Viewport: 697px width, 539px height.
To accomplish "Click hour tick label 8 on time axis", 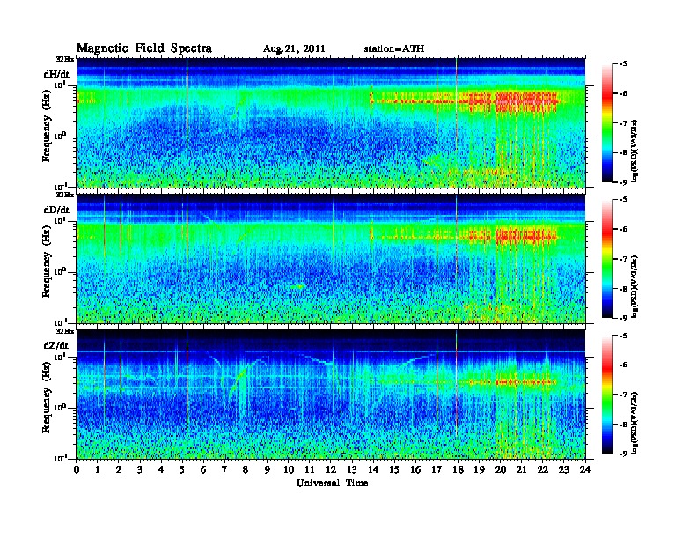I will click(246, 469).
